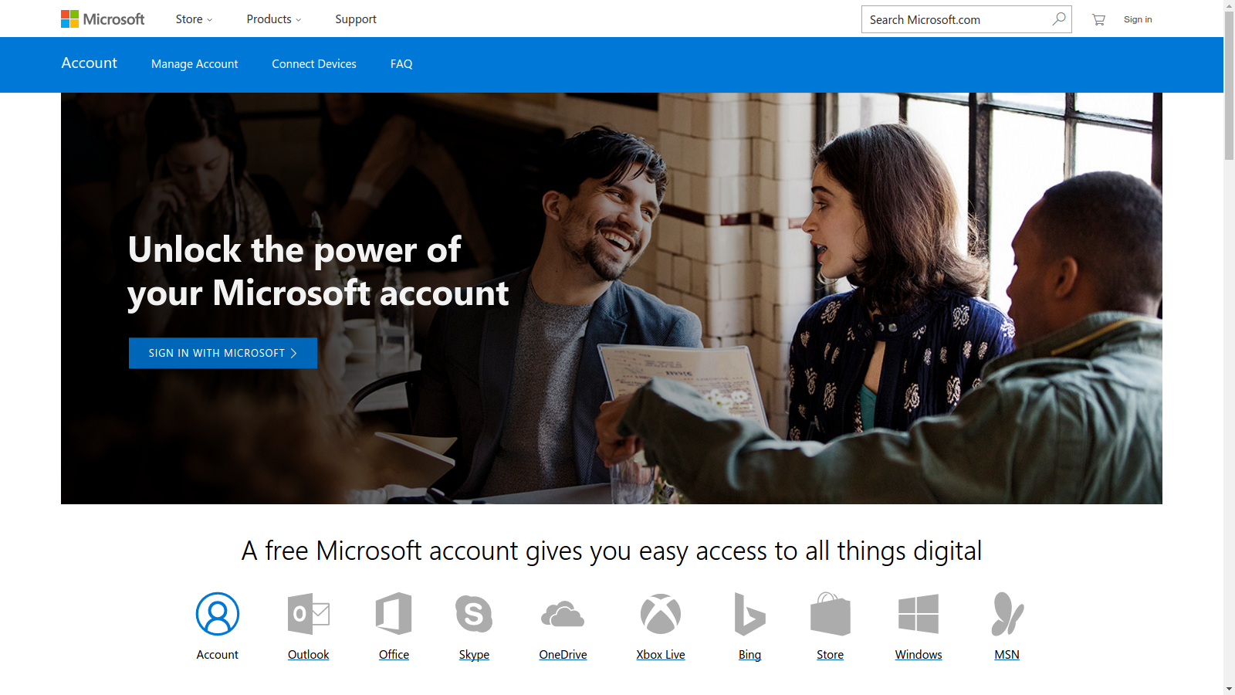Open the Store text link below icons
This screenshot has height=695, width=1235.
(x=831, y=655)
